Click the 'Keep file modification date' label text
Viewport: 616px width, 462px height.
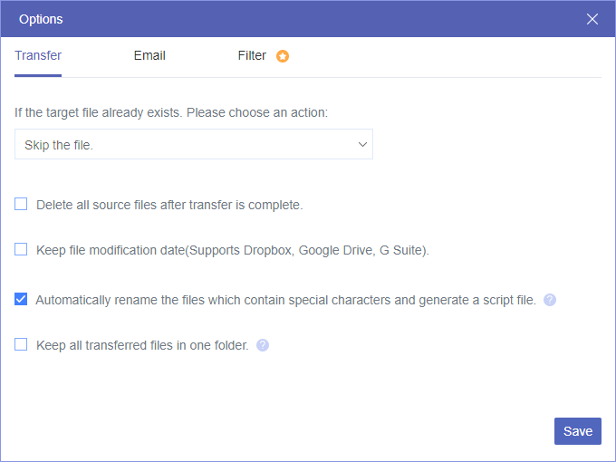pyautogui.click(x=232, y=251)
